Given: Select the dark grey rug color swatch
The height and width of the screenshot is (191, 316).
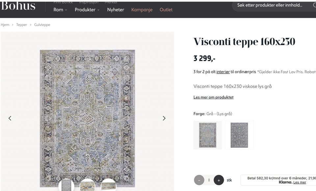Looking at the screenshot, I should point(239,135).
